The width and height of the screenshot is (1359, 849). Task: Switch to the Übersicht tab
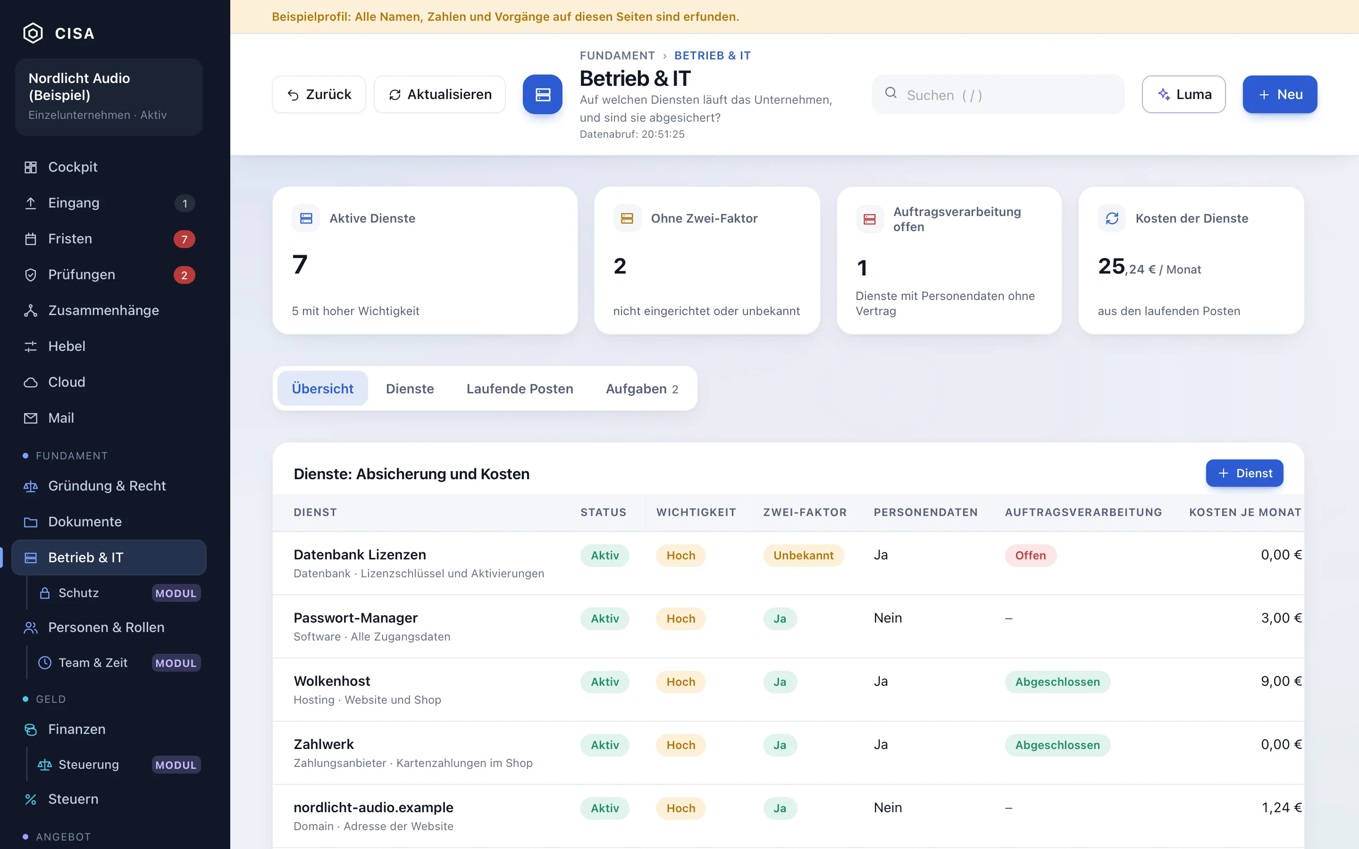[x=322, y=389]
